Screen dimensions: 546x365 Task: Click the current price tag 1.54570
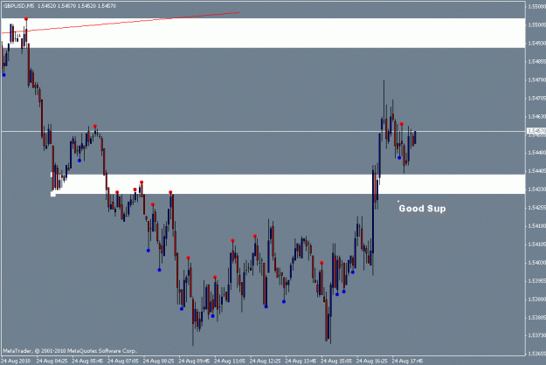click(x=536, y=131)
